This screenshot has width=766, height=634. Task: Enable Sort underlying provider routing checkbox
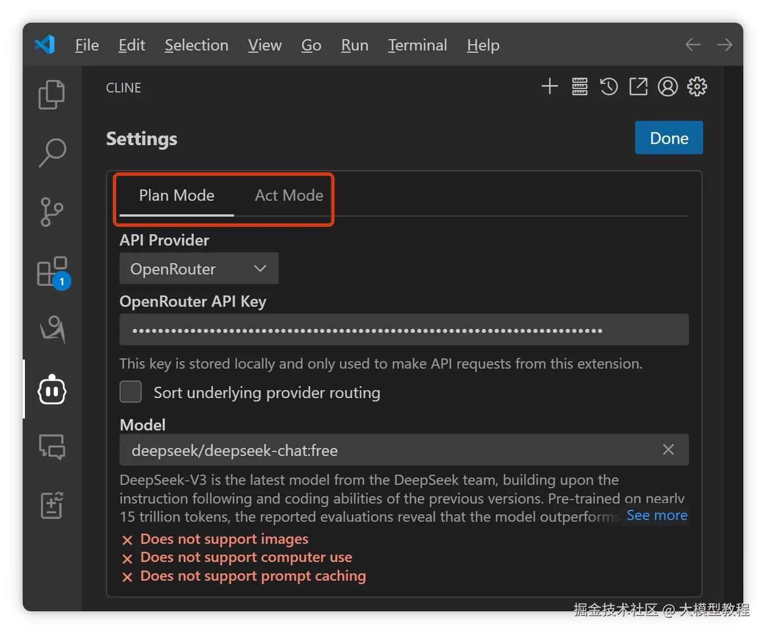click(x=131, y=392)
